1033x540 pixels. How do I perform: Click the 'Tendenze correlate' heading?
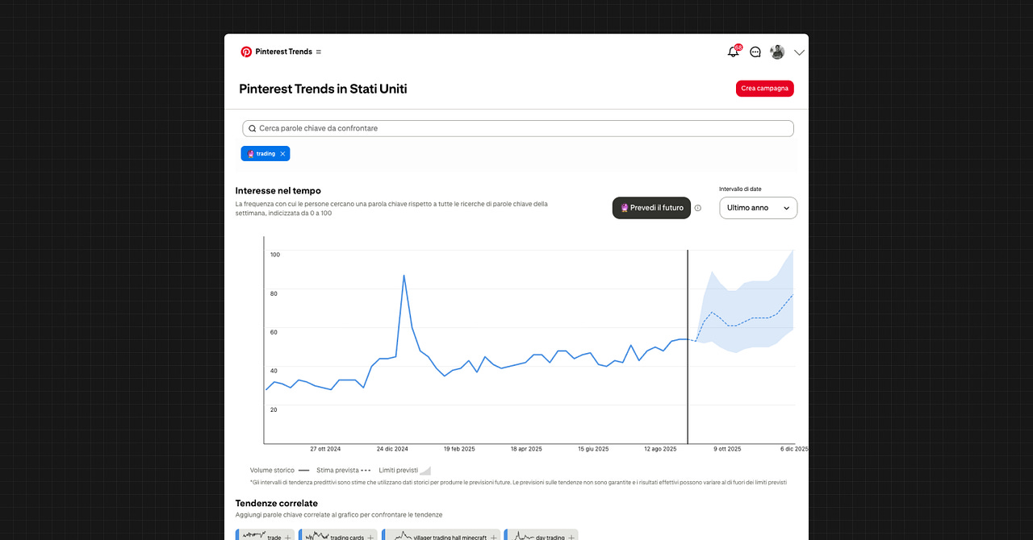click(277, 504)
